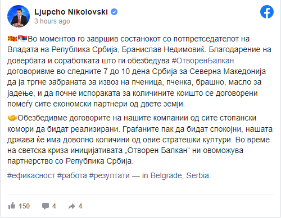Open the #работа hashtag

point(72,175)
